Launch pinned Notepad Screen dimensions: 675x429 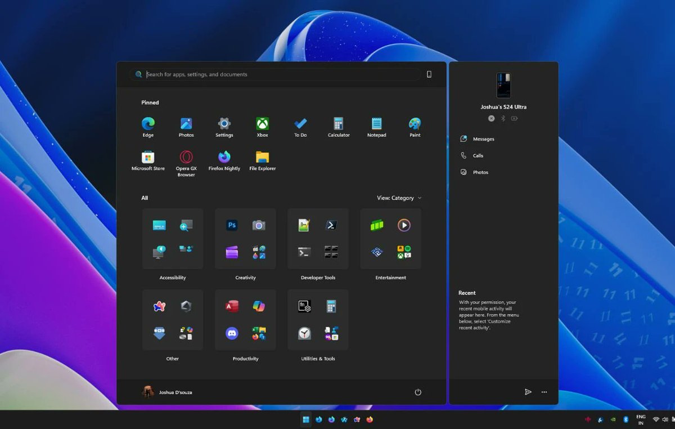(x=377, y=127)
